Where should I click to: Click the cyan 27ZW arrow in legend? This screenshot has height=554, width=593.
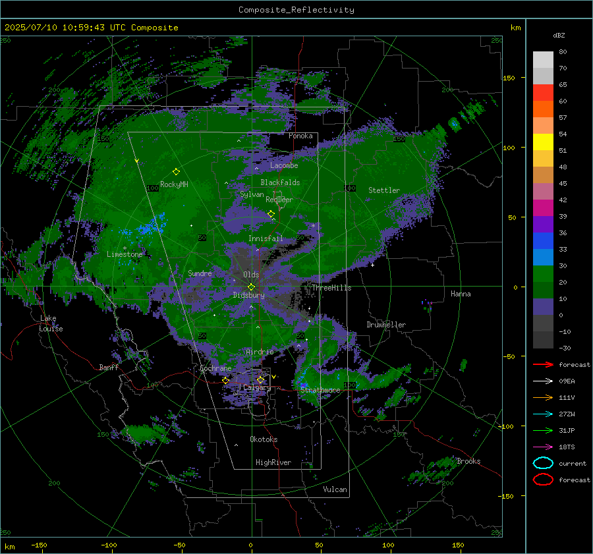point(543,414)
